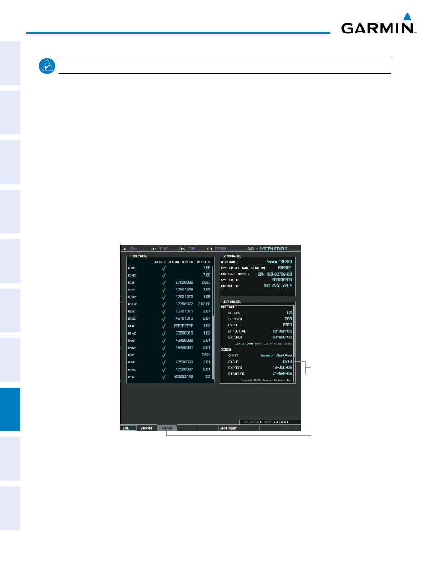Click the GDC1 status checkmark
Viewport: 443px width, 574px height.
(x=163, y=290)
